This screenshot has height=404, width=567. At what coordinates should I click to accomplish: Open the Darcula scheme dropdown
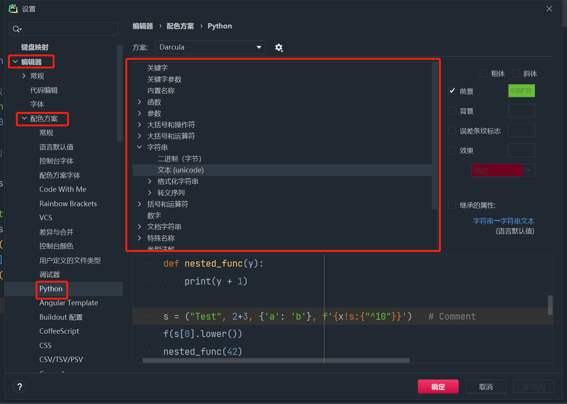[x=210, y=47]
